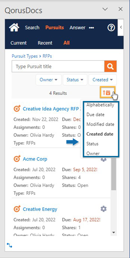The image size is (130, 258).
Task: Click the Pursuit Types breadcrumb link
Action: click(25, 56)
